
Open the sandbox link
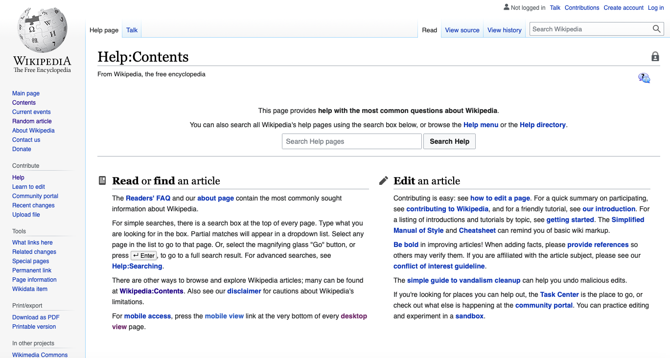tap(469, 316)
